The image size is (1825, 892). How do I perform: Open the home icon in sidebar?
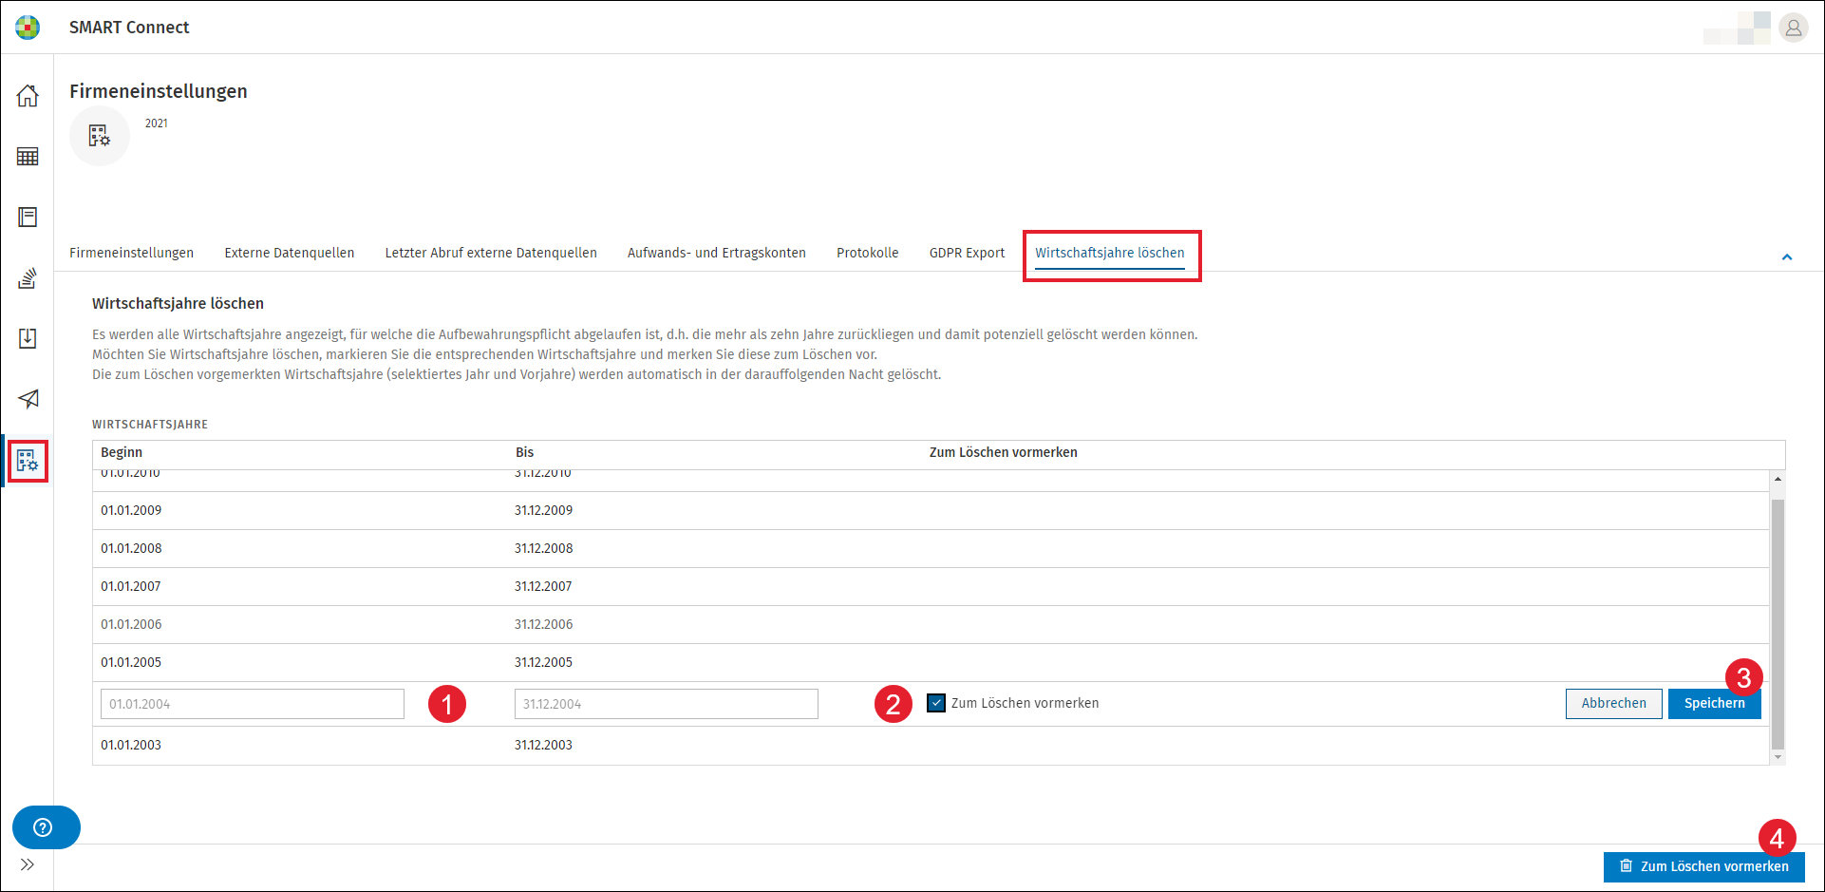click(28, 96)
